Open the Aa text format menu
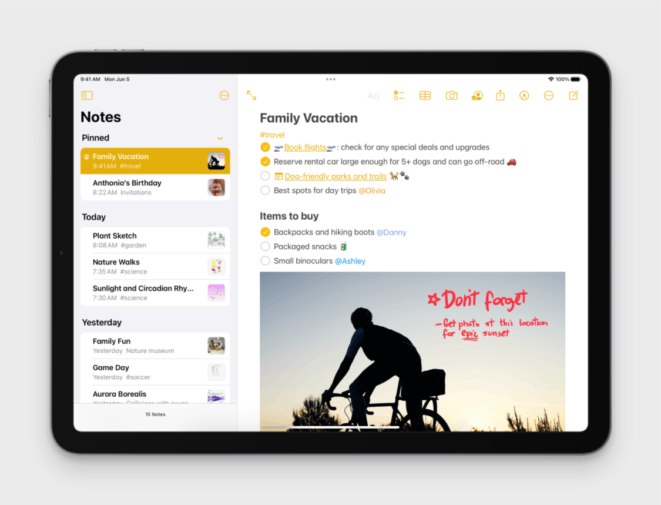661x505 pixels. tap(373, 96)
